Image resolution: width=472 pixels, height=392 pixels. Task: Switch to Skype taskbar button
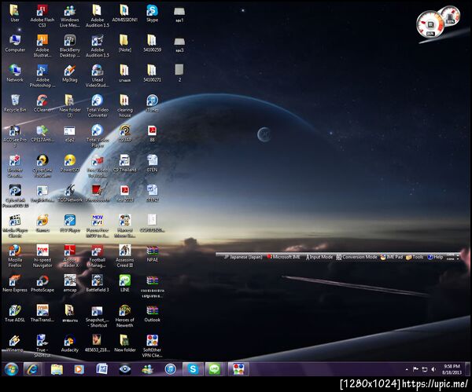tap(193, 369)
